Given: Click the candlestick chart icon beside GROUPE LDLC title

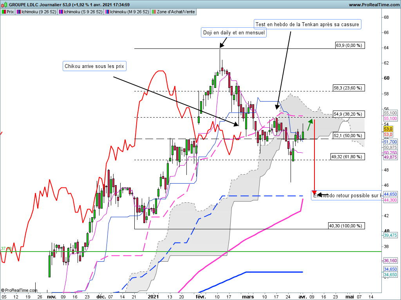Looking at the screenshot, I should [x=4, y=5].
